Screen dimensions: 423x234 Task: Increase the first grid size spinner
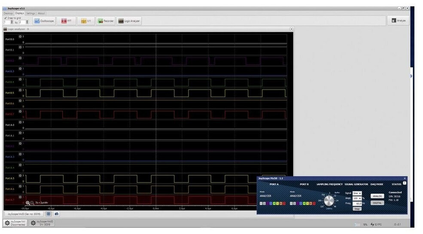(x=12, y=21)
